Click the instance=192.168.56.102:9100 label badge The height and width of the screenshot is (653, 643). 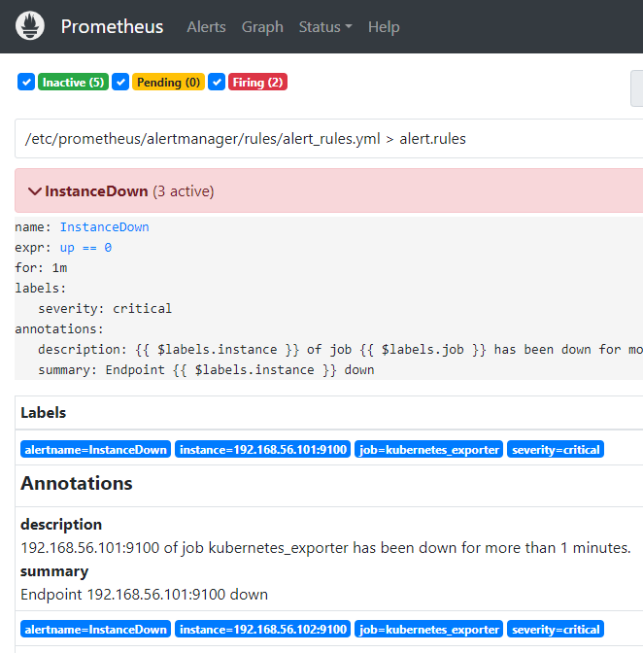[263, 629]
